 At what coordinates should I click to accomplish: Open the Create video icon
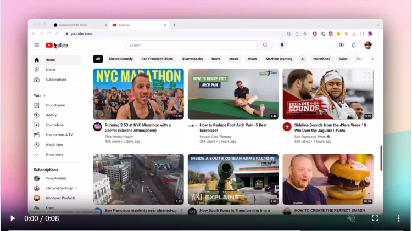(342, 45)
